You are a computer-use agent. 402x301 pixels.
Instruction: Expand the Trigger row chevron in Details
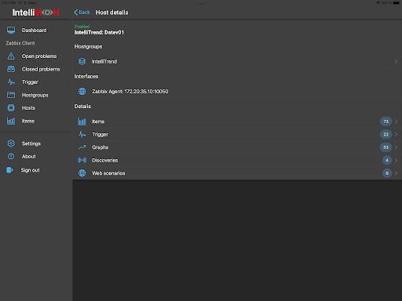coord(396,134)
